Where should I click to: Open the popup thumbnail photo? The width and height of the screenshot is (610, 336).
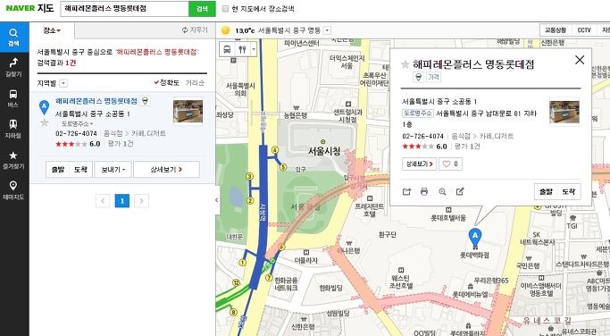[x=564, y=112]
